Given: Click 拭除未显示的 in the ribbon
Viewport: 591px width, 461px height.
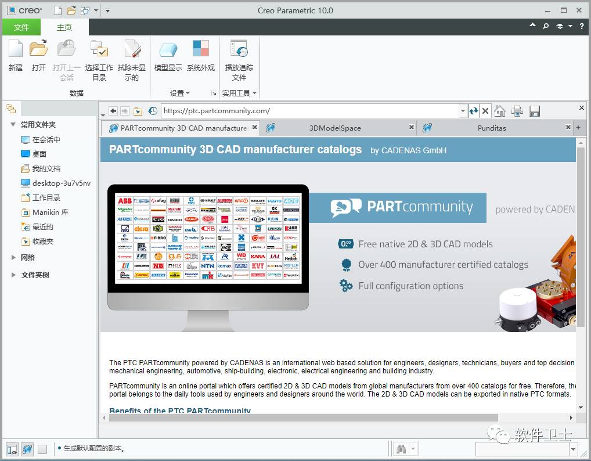Looking at the screenshot, I should click(x=132, y=60).
